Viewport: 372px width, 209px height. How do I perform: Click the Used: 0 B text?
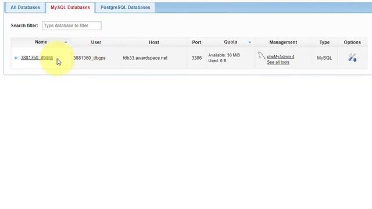click(217, 60)
